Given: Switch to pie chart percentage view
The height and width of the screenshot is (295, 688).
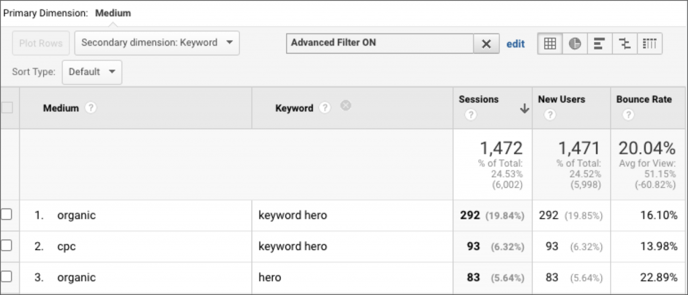Looking at the screenshot, I should 575,44.
